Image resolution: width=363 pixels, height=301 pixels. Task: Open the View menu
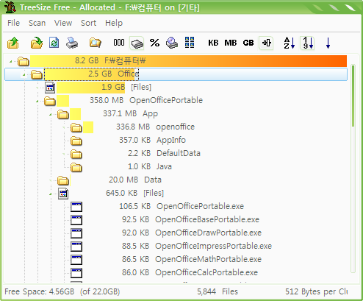63,23
